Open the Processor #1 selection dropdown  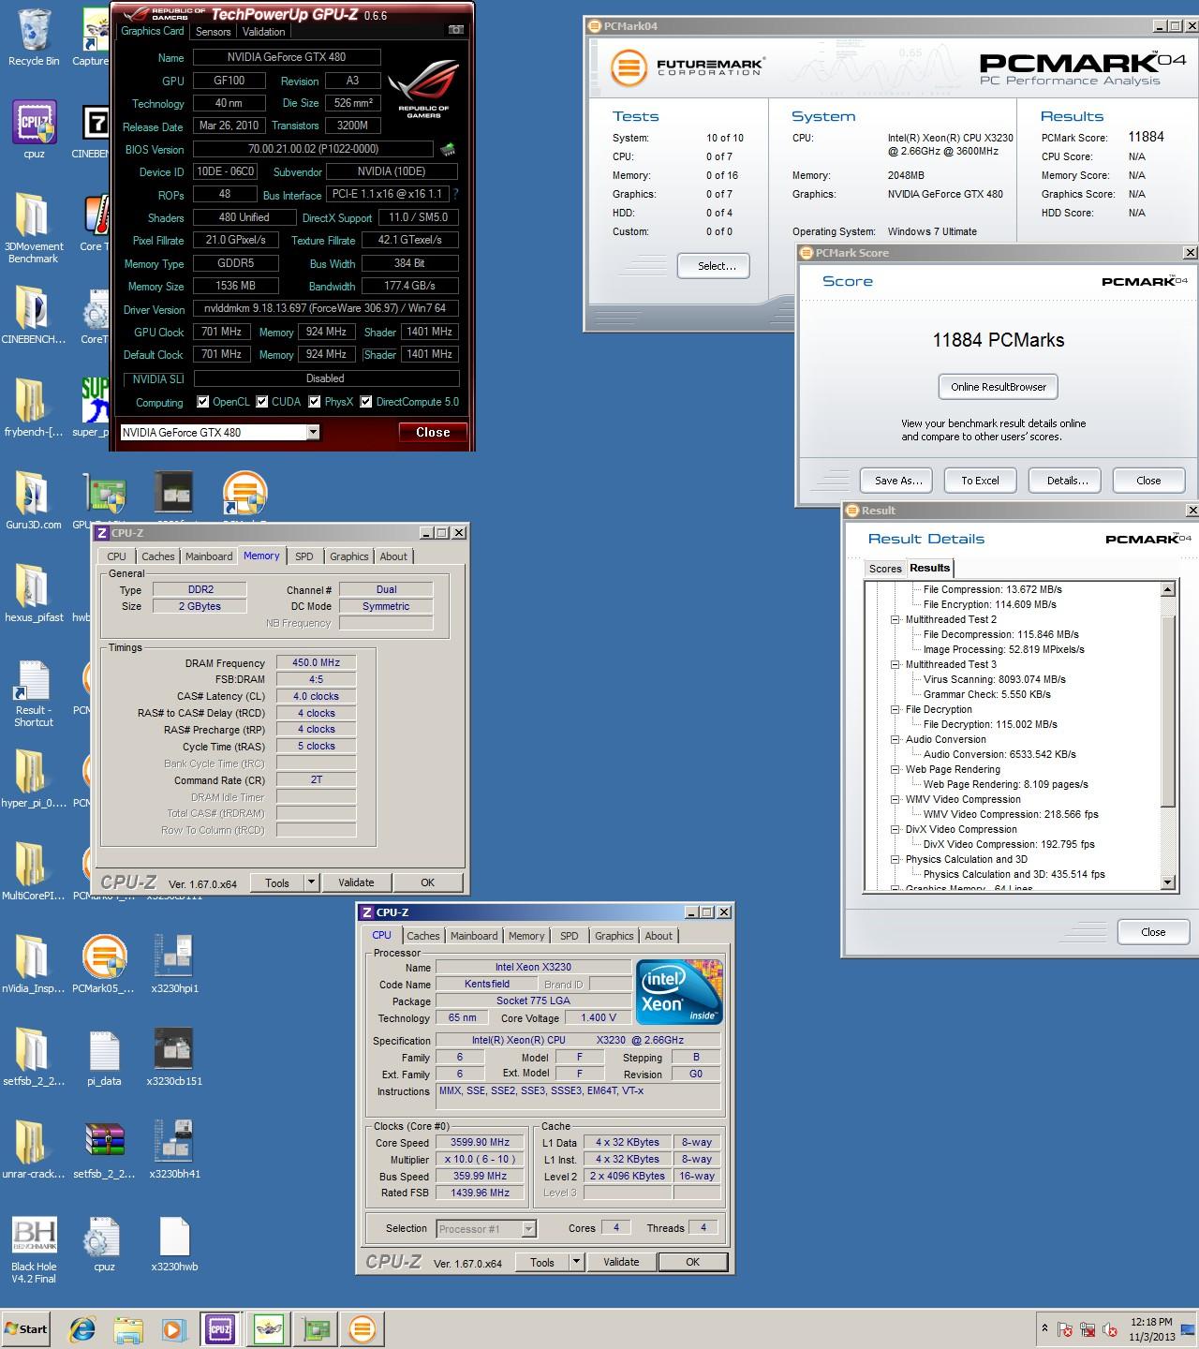pos(485,1228)
